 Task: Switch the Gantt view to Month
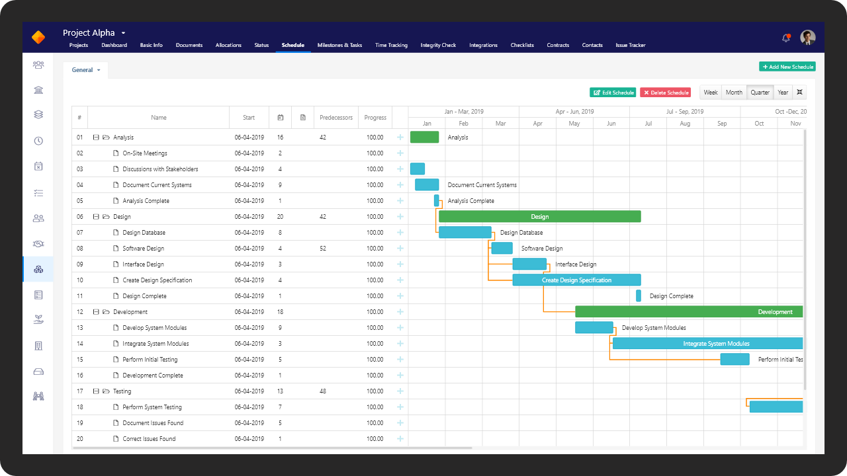[x=734, y=92]
